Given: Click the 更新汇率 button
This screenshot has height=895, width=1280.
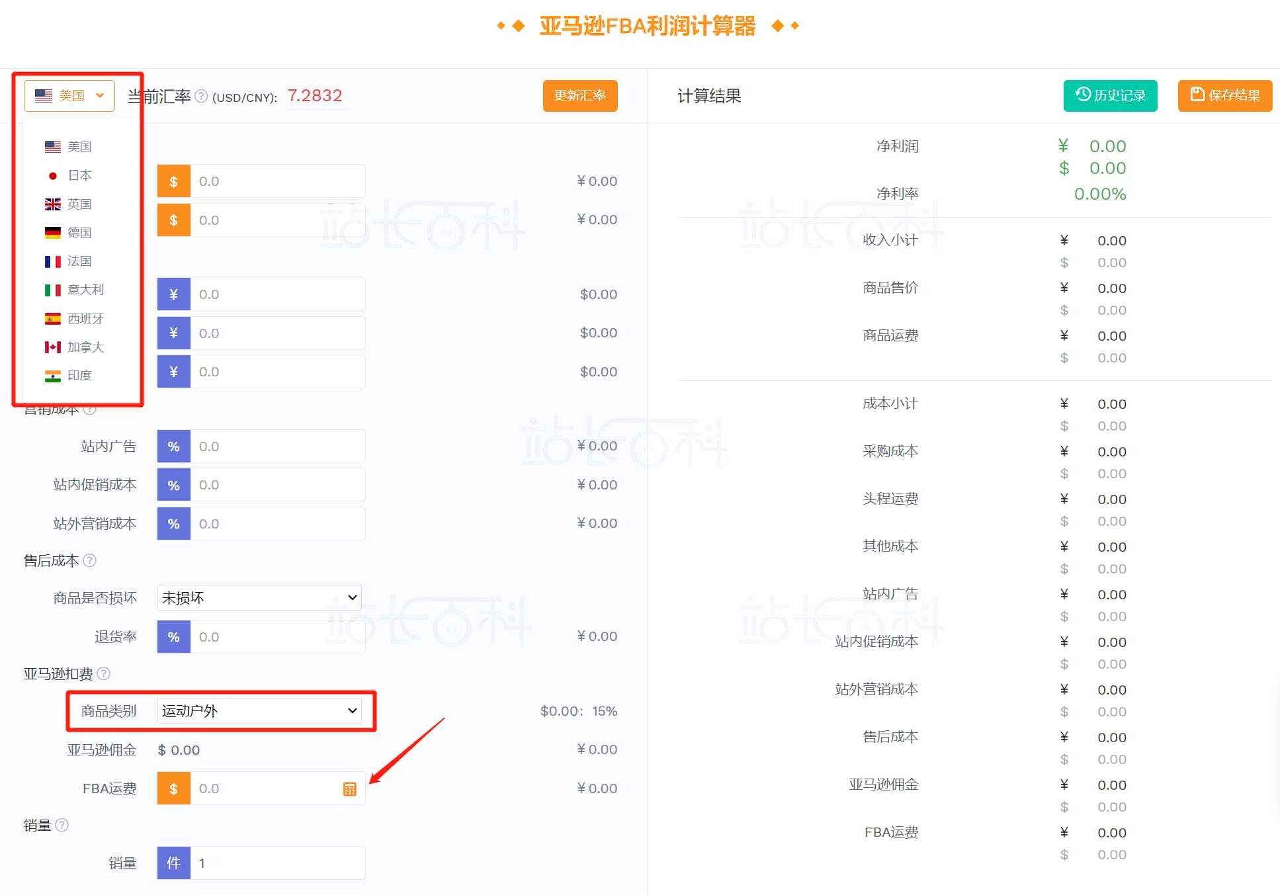Looking at the screenshot, I should [x=580, y=95].
